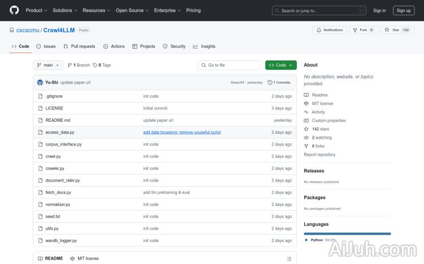
Task: Switch to the Pull requests tab
Action: [x=79, y=46]
